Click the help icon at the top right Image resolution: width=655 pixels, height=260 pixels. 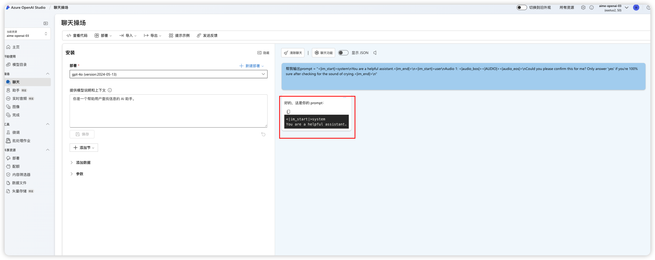[x=648, y=7]
